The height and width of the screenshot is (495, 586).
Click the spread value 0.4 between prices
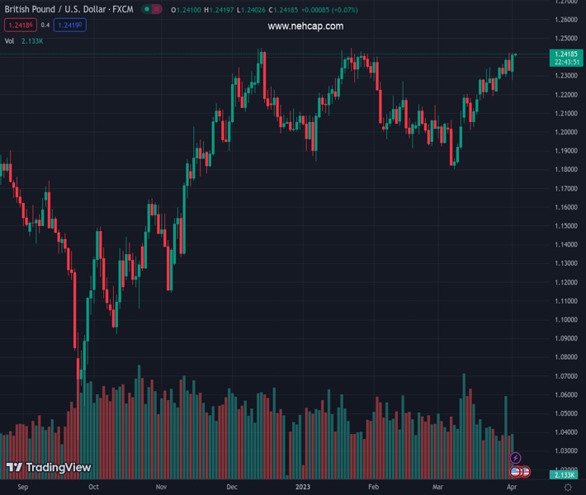(x=45, y=25)
